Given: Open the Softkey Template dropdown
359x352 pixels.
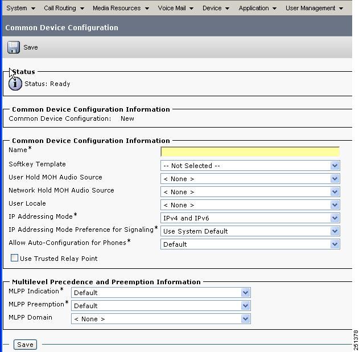Looking at the screenshot, I should (250, 165).
